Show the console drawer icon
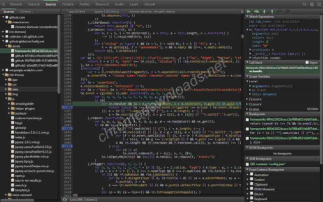The image size is (323, 202). [304, 5]
